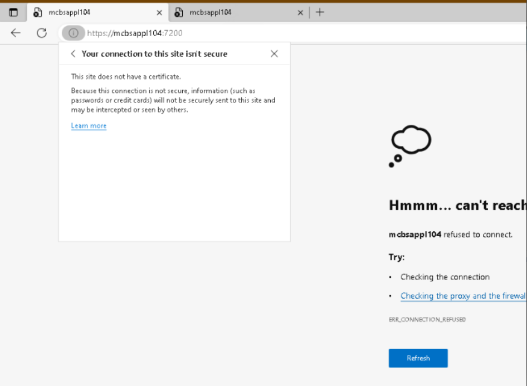Screen dimensions: 527x386
Task: Reload the page from the toolbar icon
Action: click(x=42, y=33)
